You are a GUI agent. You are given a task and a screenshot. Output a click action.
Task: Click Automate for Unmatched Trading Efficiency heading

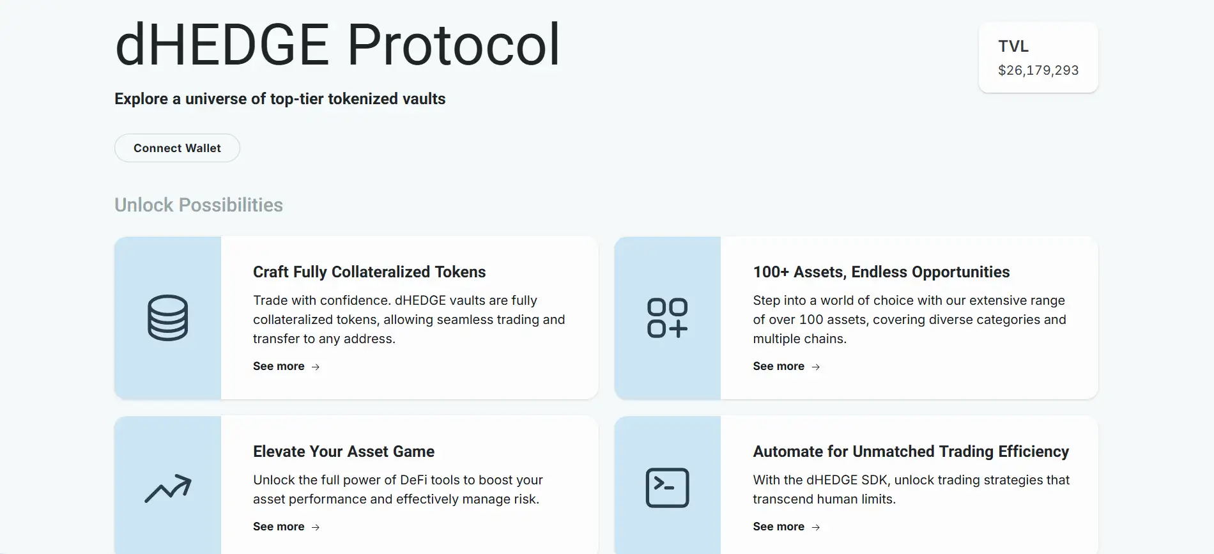click(910, 452)
